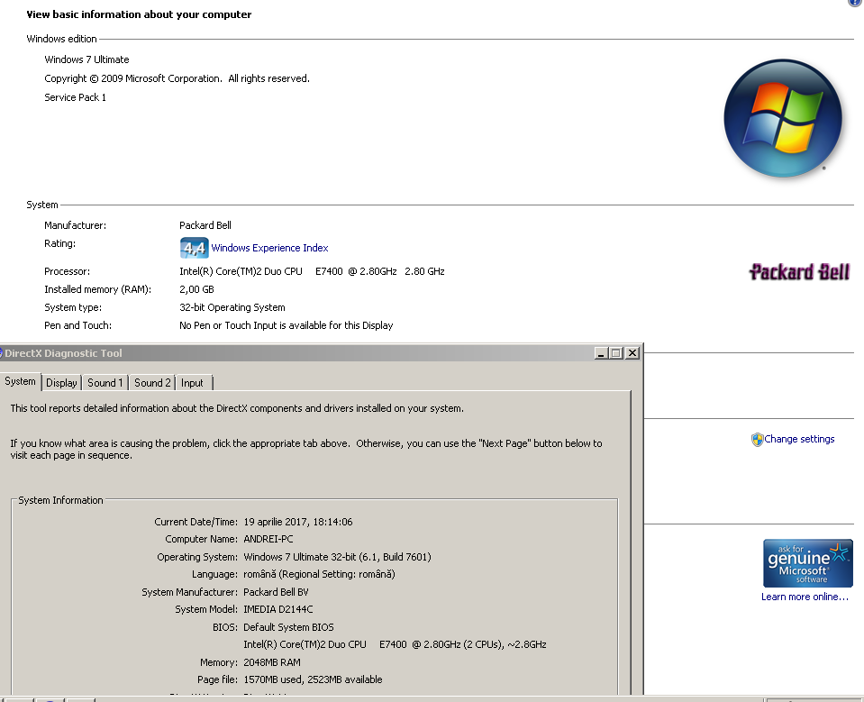Click the 4,4 rating badge icon
The image size is (864, 702).
[194, 248]
